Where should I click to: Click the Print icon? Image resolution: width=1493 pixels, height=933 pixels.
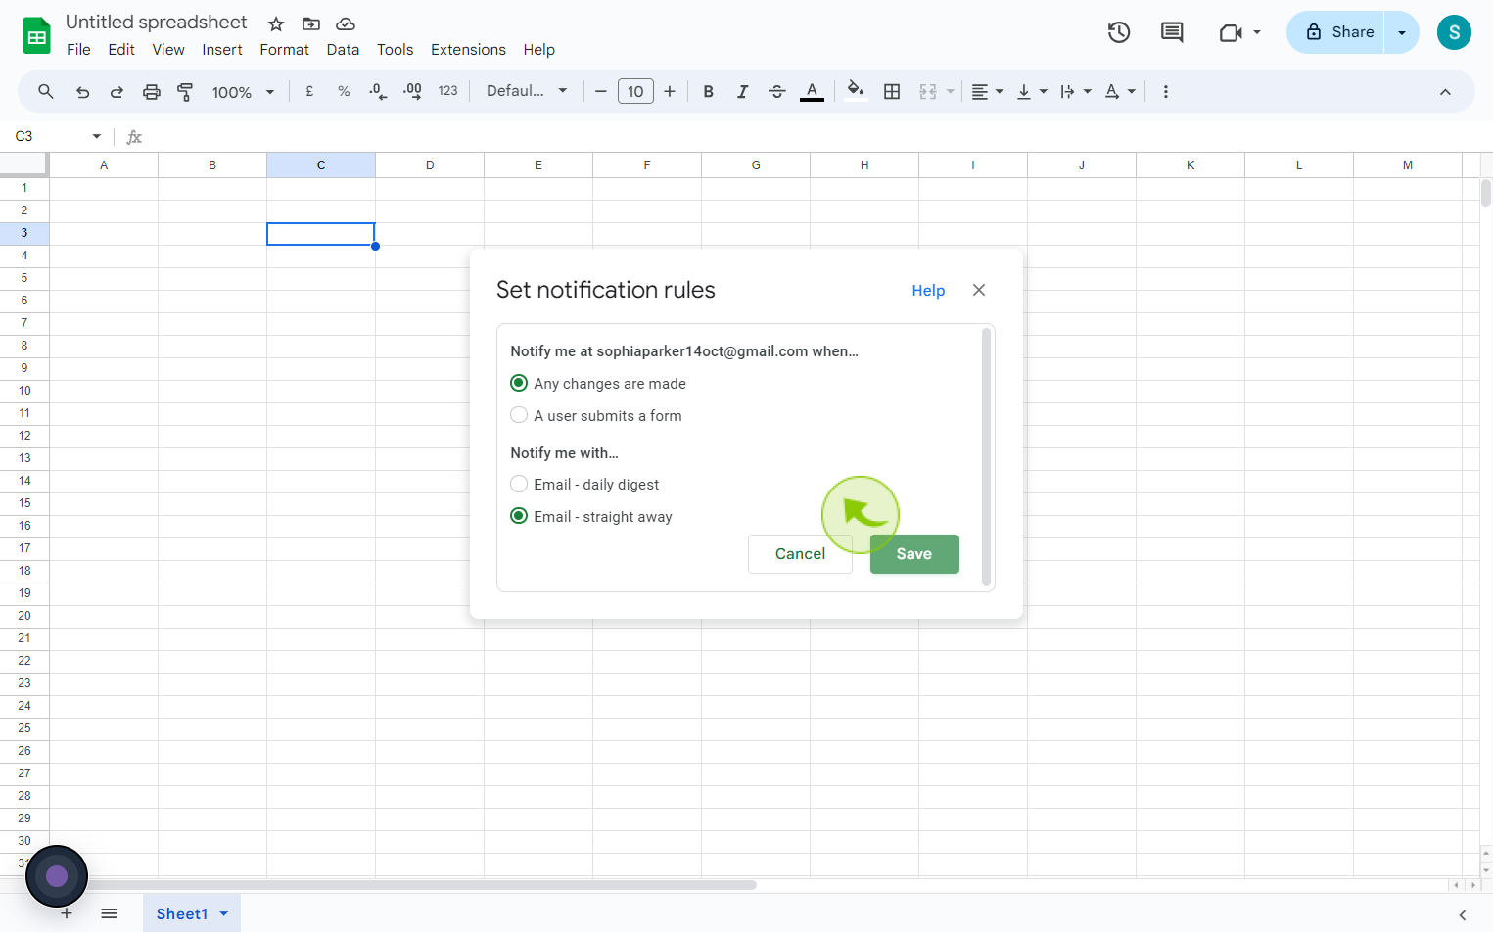(x=151, y=91)
